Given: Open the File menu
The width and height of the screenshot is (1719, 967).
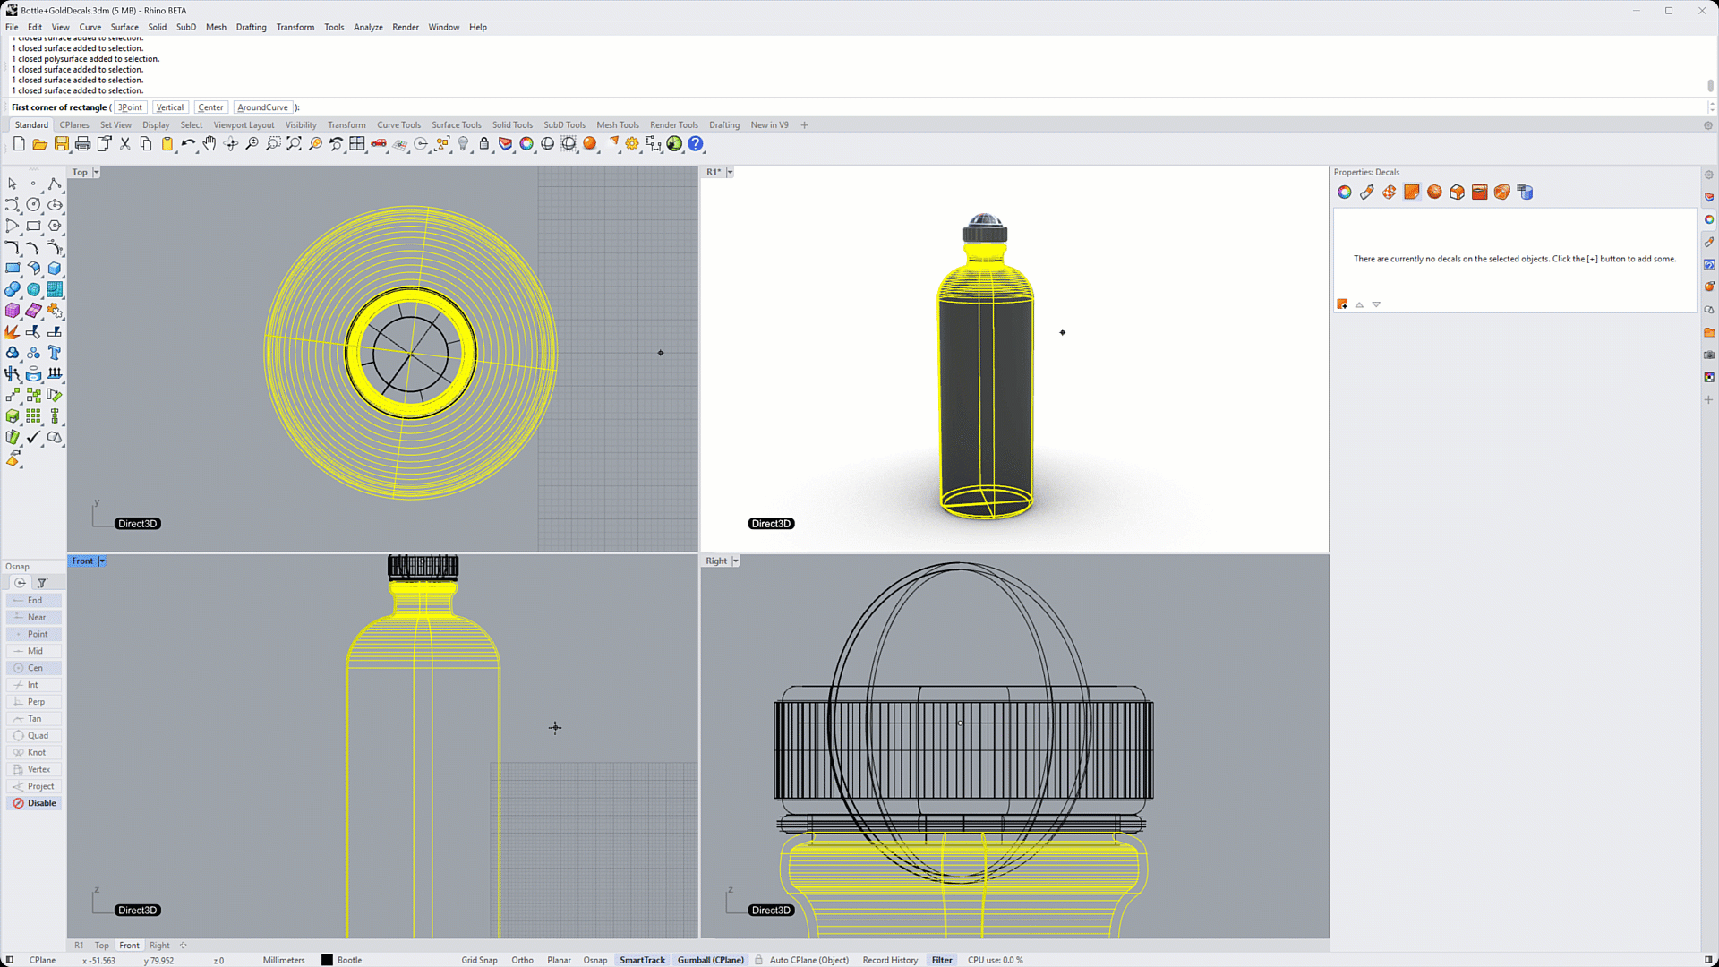Looking at the screenshot, I should (x=12, y=27).
